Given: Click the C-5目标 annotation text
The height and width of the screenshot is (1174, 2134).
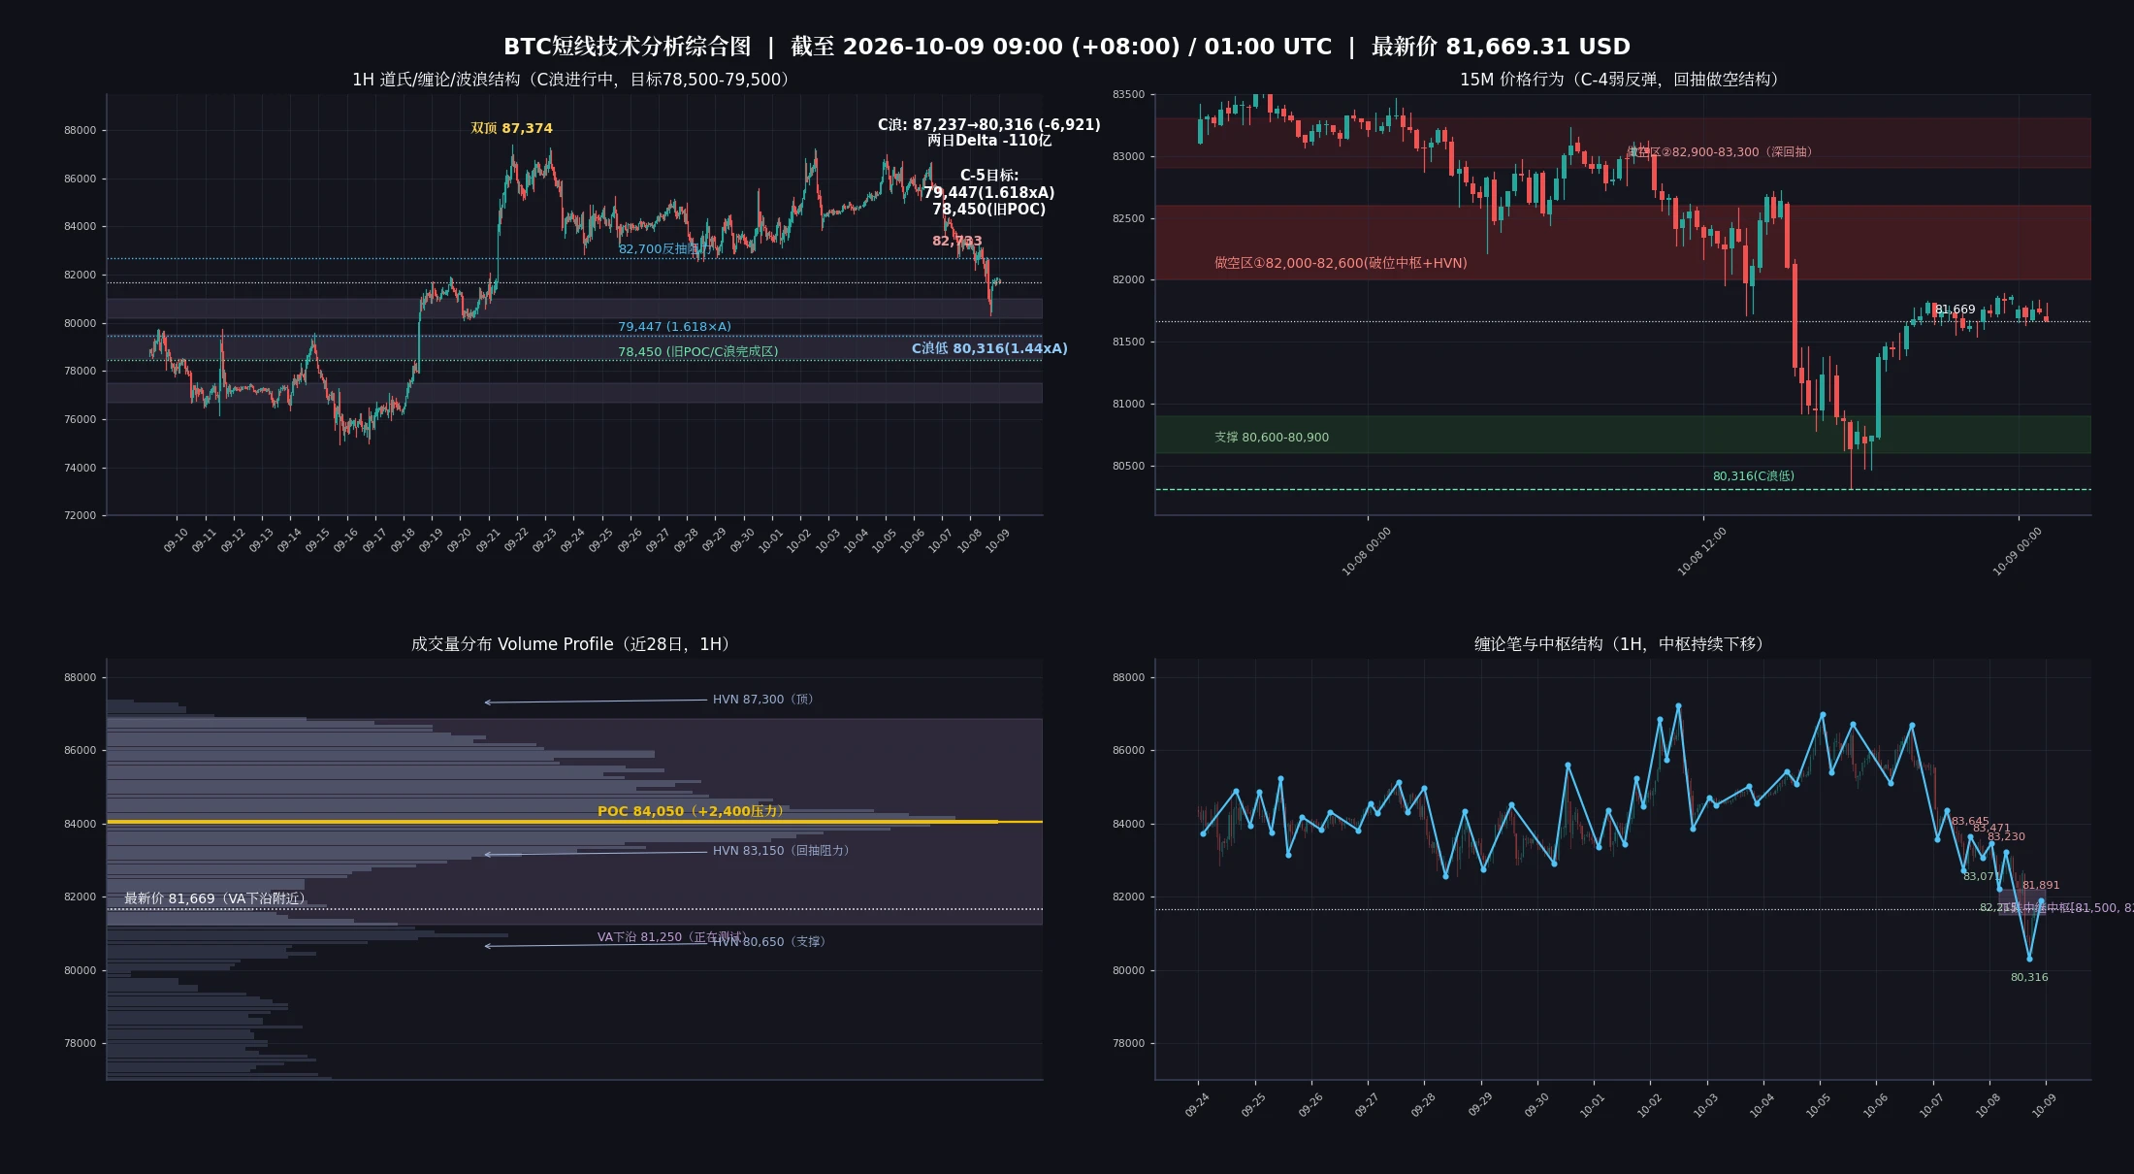Looking at the screenshot, I should (x=989, y=192).
